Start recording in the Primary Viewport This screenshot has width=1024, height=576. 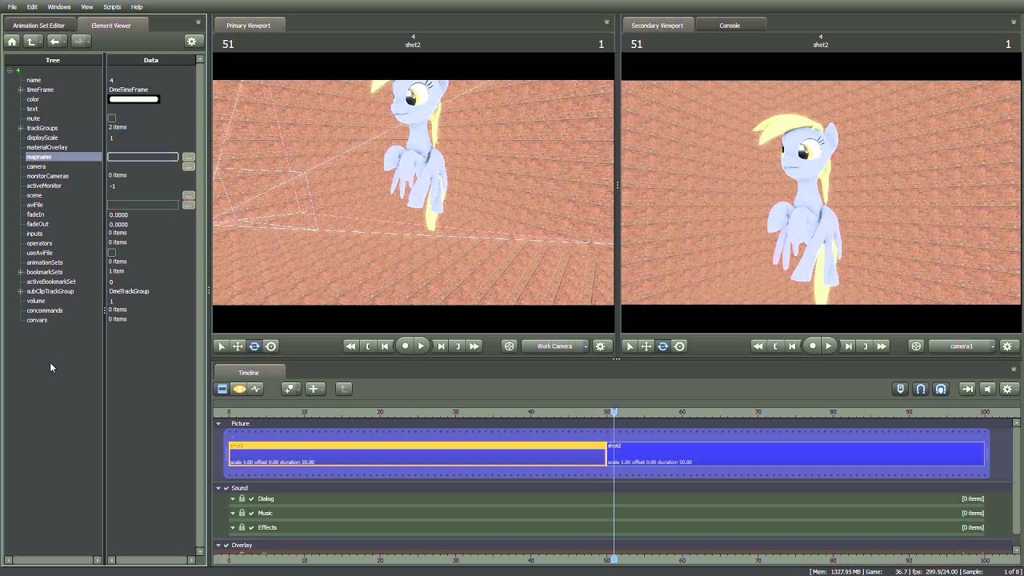coord(405,346)
